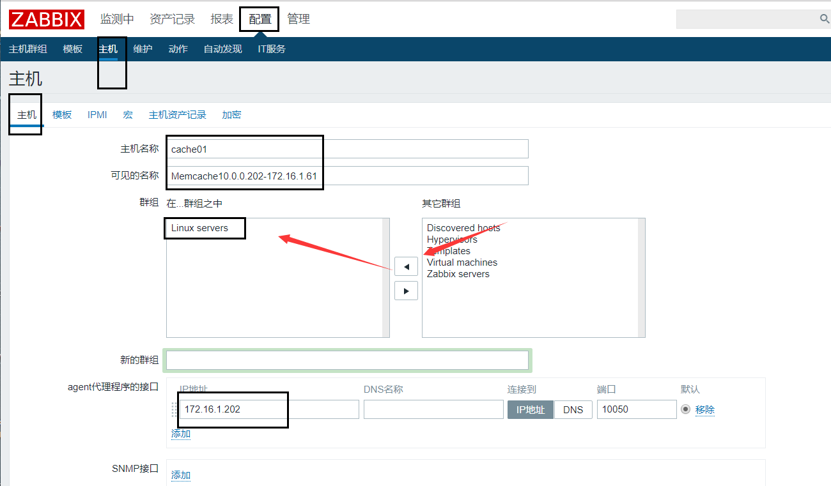Open the 配置 menu
Viewport: 831px width, 486px height.
coord(260,19)
